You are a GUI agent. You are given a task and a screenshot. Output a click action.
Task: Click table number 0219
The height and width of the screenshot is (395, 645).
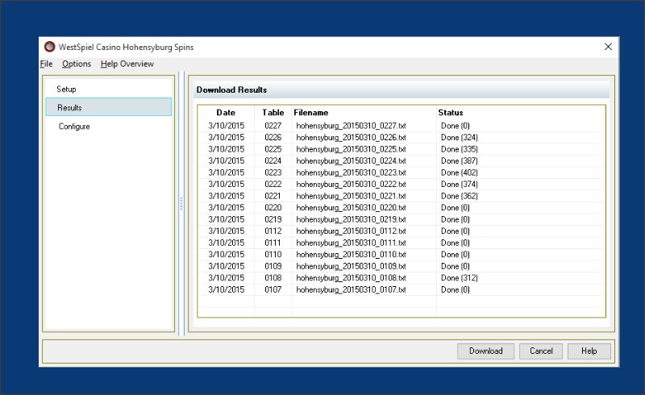pos(273,219)
